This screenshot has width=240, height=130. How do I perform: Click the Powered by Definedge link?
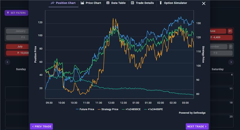tap(192, 113)
